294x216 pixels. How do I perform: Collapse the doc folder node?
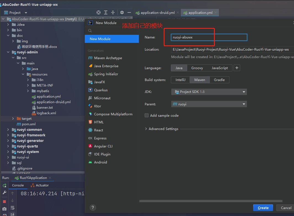[8, 35]
